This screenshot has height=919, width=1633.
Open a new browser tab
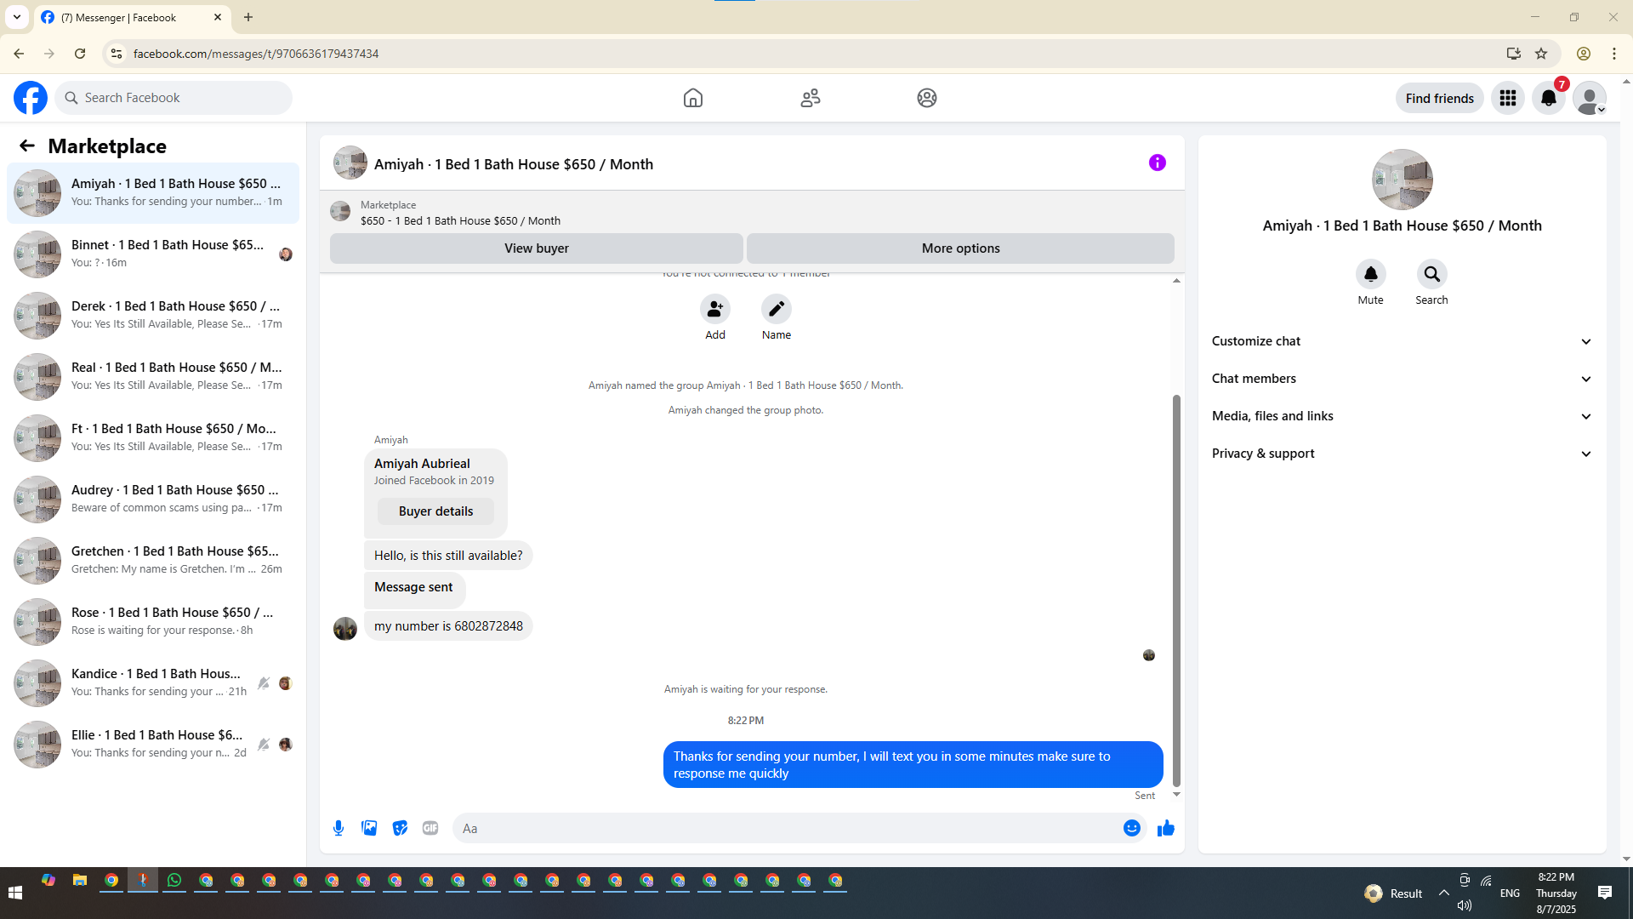(248, 17)
